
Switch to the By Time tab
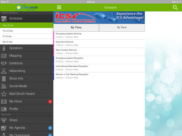76,28
